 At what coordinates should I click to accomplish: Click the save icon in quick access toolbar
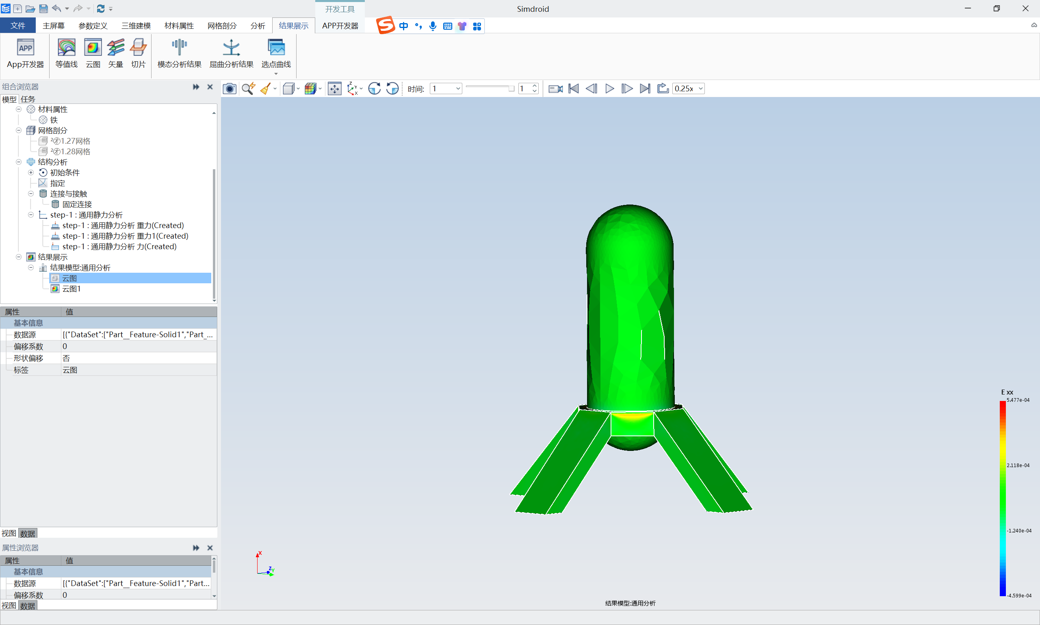[43, 9]
